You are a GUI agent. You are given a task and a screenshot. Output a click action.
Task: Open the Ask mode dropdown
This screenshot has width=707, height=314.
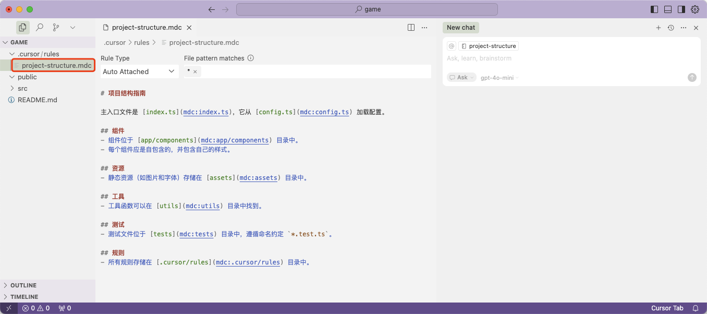click(462, 77)
